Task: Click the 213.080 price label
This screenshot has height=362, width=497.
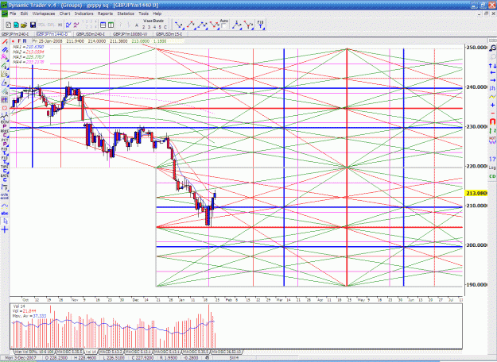Action: (x=476, y=193)
